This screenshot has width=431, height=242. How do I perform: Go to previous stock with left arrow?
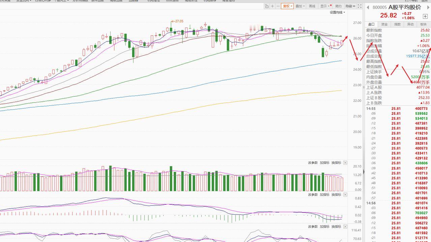click(368, 7)
